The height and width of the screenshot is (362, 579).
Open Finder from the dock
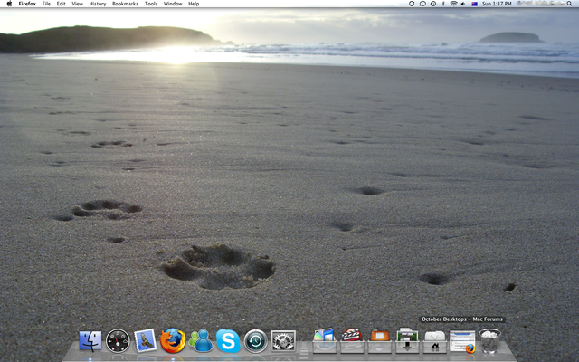click(90, 341)
